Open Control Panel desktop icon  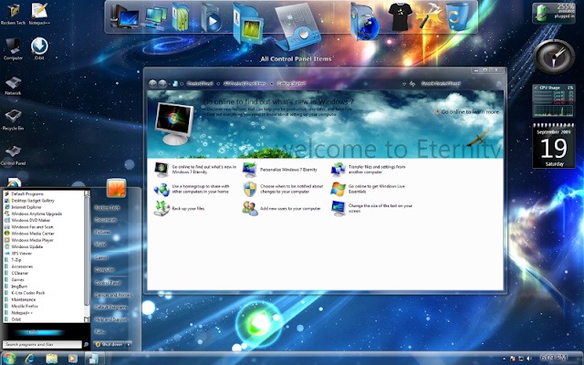[x=13, y=155]
